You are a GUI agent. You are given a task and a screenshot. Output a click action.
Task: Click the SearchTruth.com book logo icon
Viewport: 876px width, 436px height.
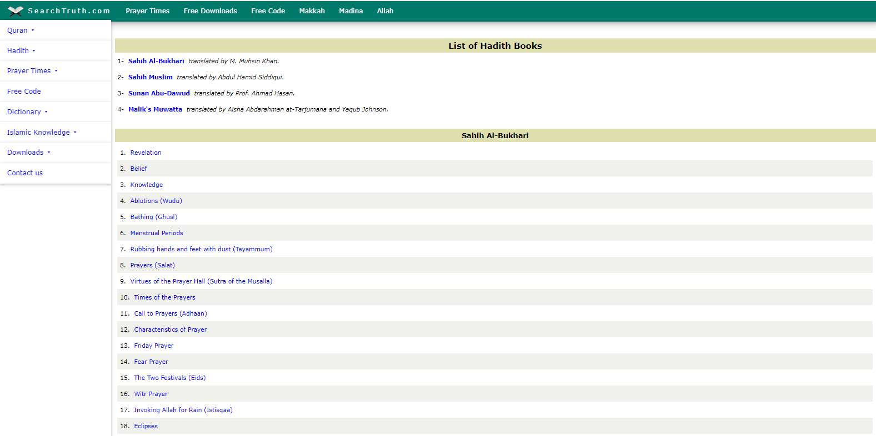[16, 11]
